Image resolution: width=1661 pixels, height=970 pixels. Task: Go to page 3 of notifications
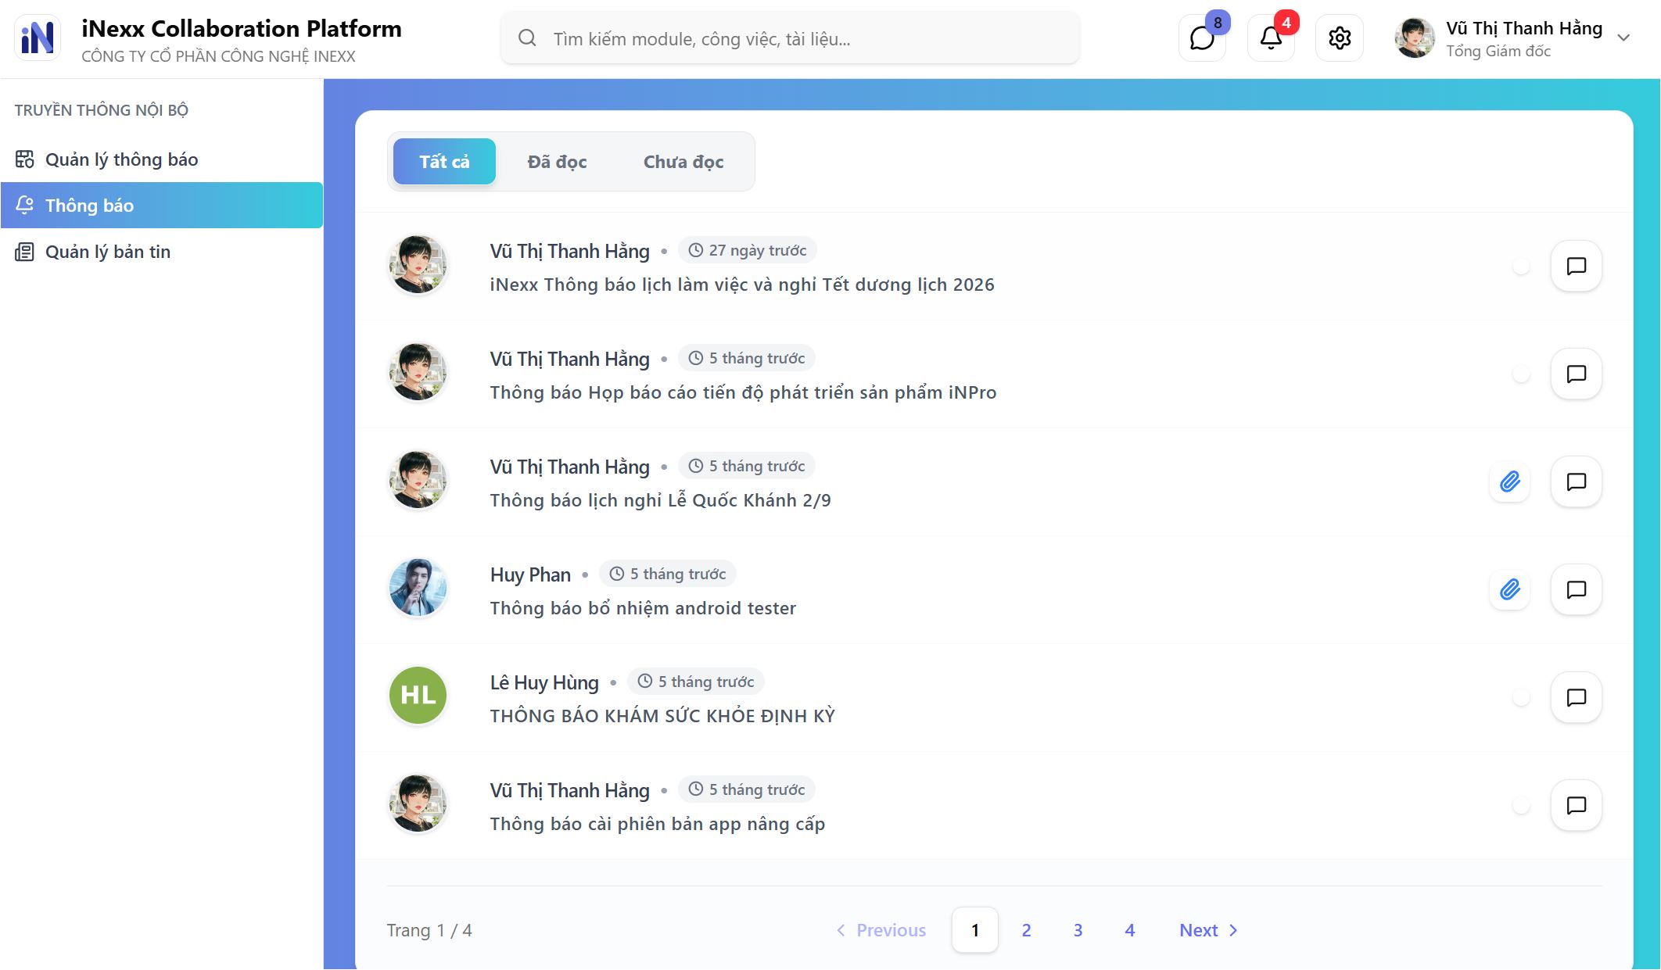[x=1078, y=930]
